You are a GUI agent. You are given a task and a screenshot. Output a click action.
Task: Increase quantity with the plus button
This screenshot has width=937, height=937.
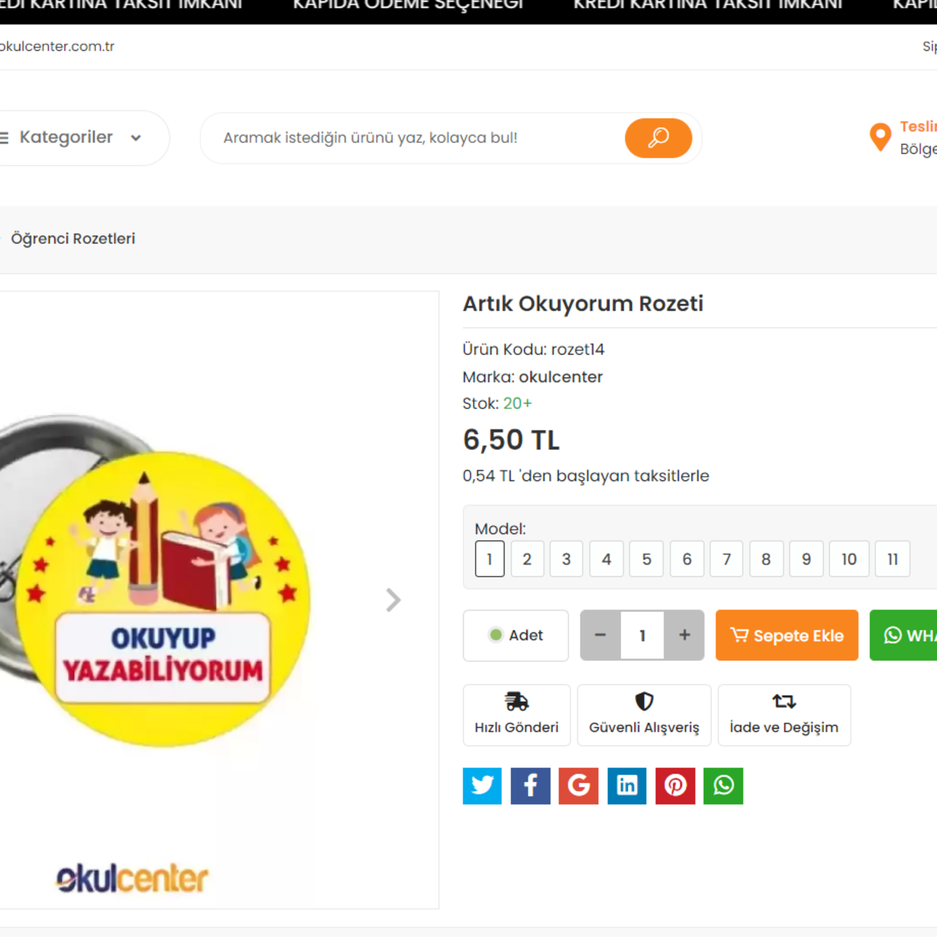point(684,635)
